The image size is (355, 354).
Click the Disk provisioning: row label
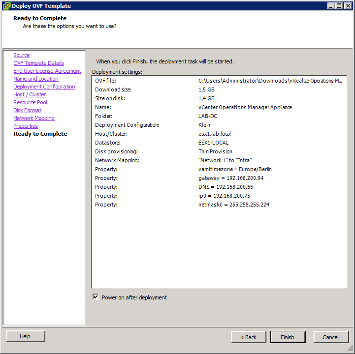pos(116,151)
